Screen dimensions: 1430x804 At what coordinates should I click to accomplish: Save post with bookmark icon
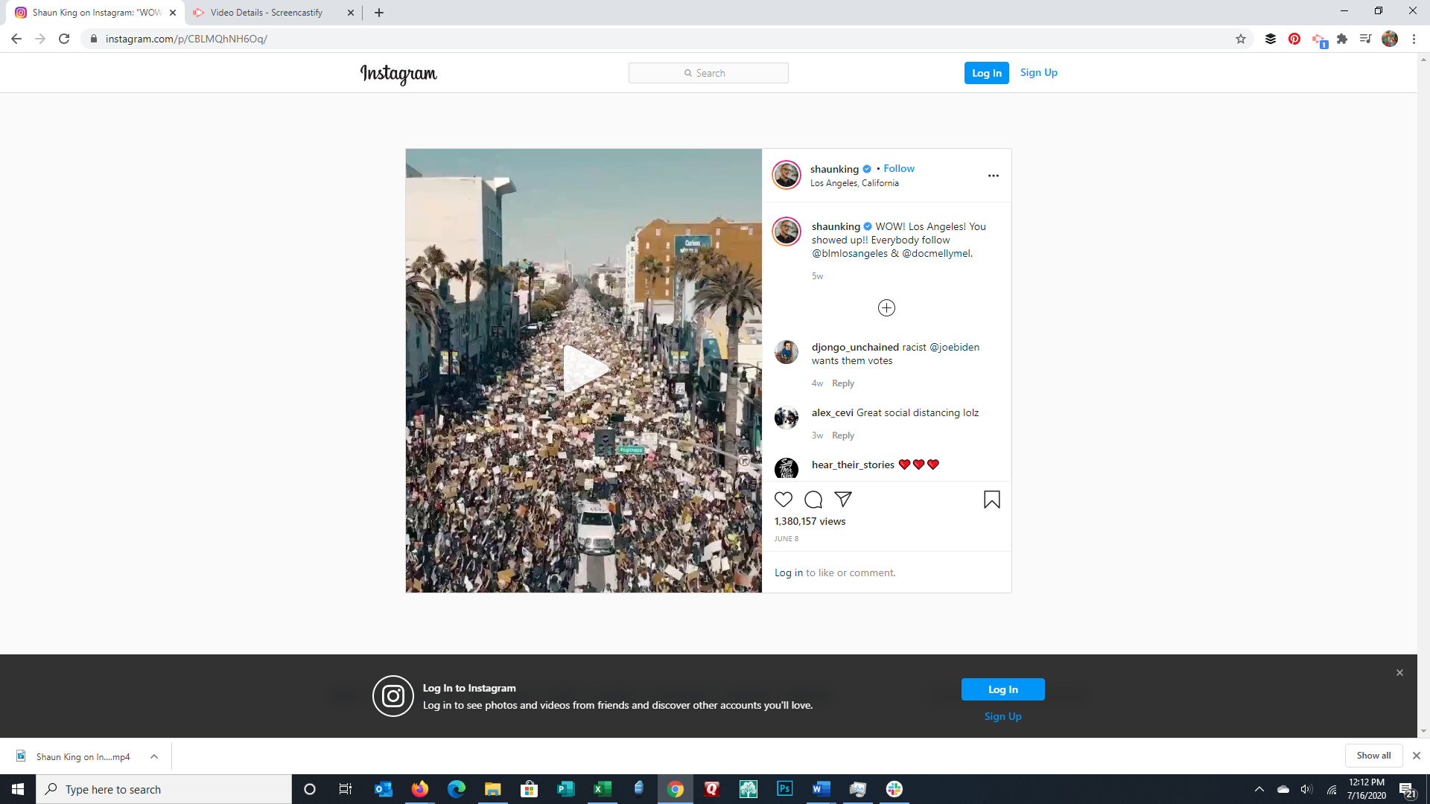coord(991,500)
